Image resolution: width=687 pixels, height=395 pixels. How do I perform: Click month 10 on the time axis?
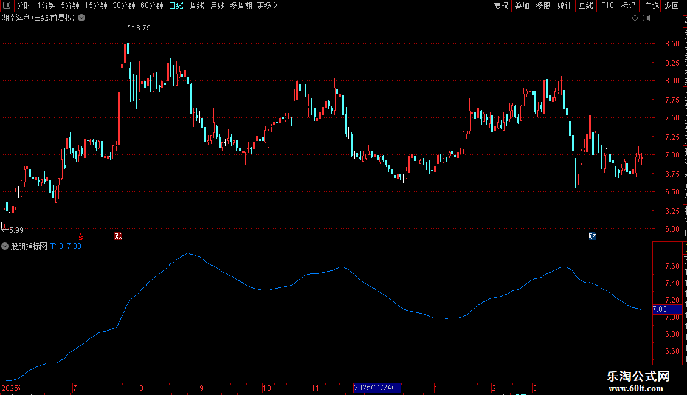[x=266, y=388]
